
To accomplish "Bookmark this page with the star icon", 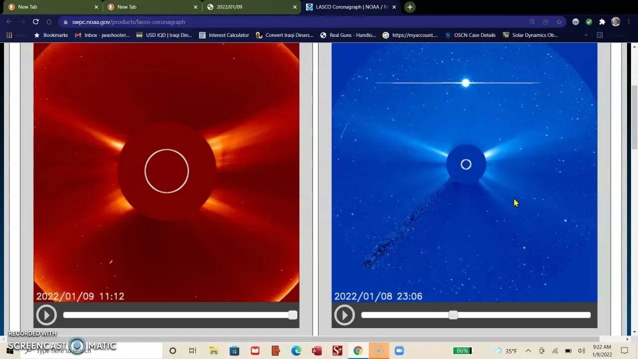I will 559,22.
